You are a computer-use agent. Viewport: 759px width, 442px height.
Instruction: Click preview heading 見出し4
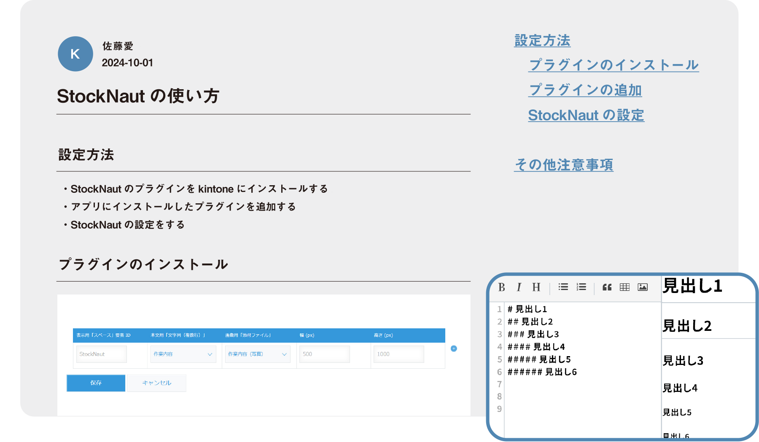coord(680,388)
